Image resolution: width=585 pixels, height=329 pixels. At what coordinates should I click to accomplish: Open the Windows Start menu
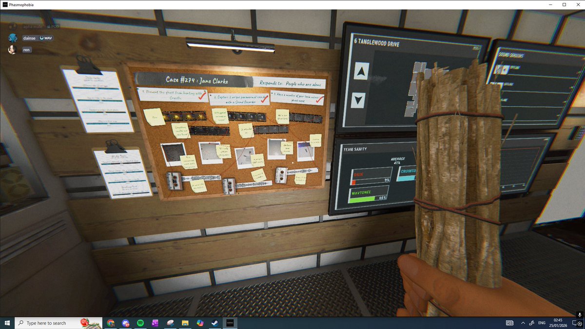point(7,323)
